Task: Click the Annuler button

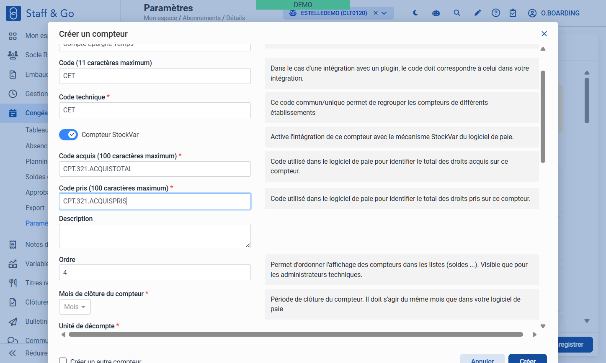Action: pos(482,359)
